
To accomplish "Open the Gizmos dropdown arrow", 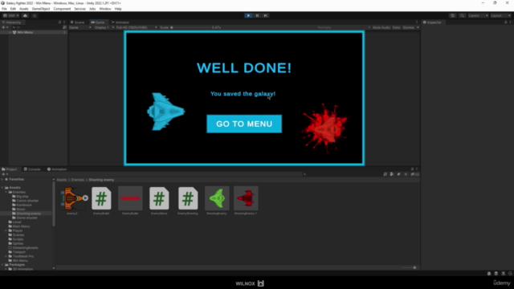I will [418, 27].
